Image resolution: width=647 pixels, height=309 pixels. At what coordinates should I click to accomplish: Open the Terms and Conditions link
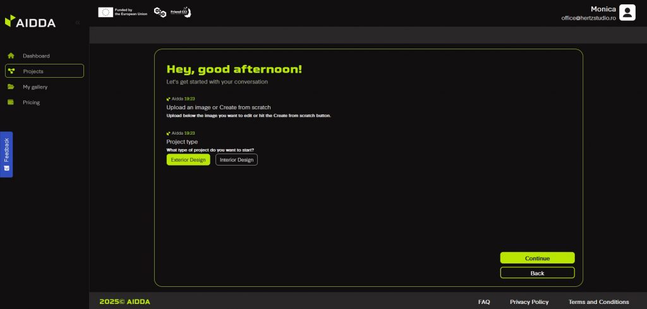click(598, 302)
